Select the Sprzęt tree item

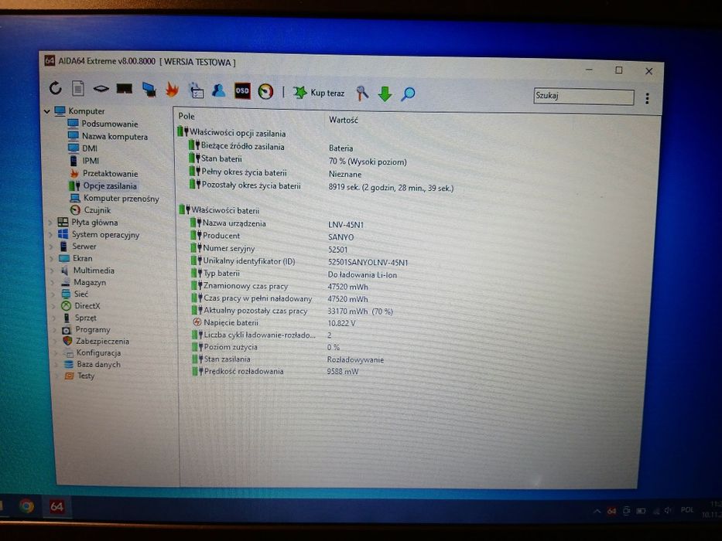tap(86, 318)
